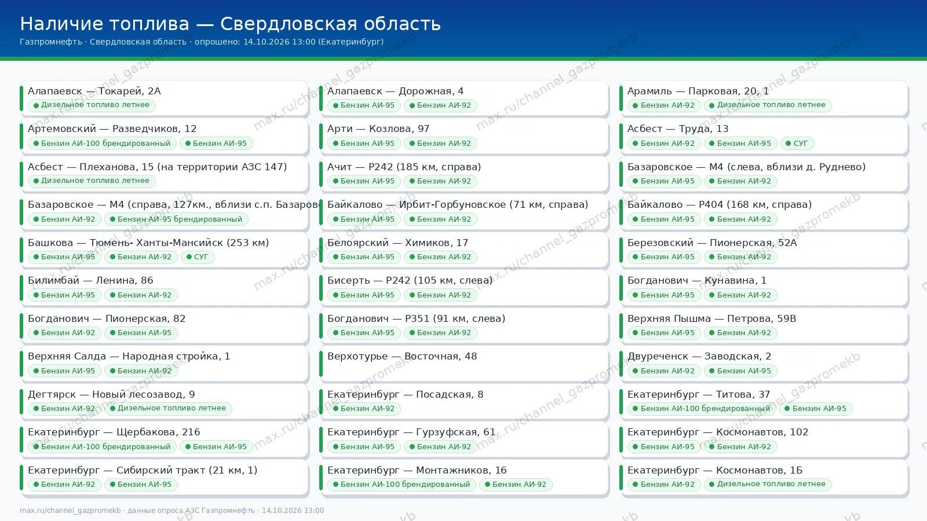Click 'Бензин АИ-95 брендированный' tag in Базаровское справа card

pos(176,219)
